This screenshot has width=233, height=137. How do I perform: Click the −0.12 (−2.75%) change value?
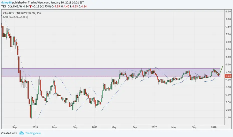click(x=41, y=6)
